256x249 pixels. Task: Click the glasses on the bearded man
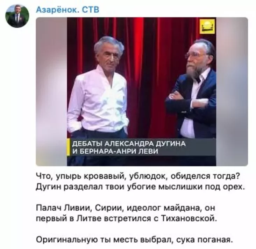click(195, 56)
